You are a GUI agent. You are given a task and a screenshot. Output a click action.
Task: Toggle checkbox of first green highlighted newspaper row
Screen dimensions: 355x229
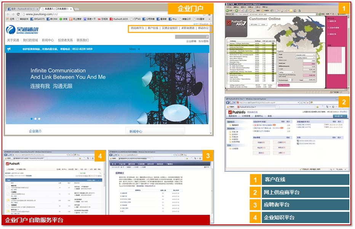229,45
